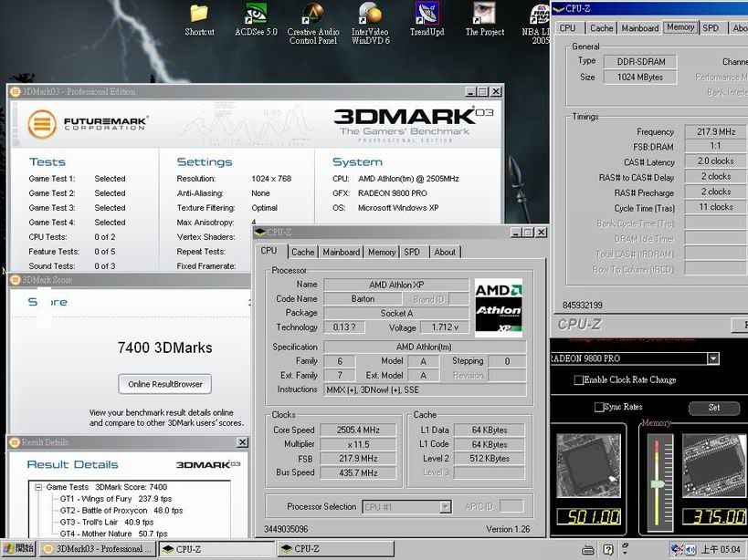Click the front CPU-Z window title icon
The image size is (748, 560).
coord(259,232)
